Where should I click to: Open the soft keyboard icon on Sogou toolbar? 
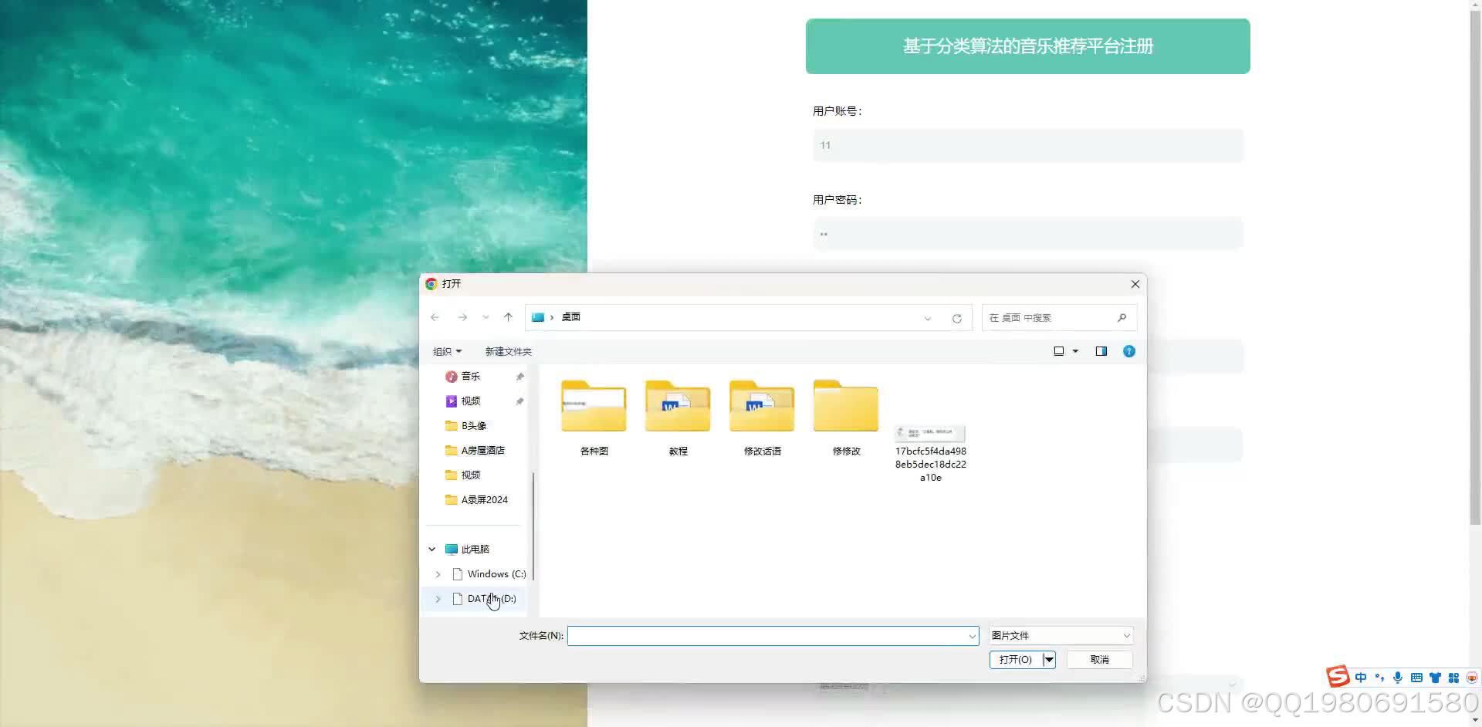1416,677
